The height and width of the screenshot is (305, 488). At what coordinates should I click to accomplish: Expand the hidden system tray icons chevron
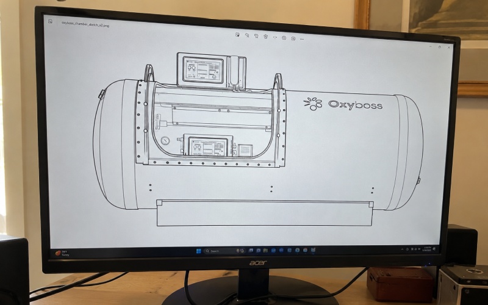pyautogui.click(x=402, y=249)
